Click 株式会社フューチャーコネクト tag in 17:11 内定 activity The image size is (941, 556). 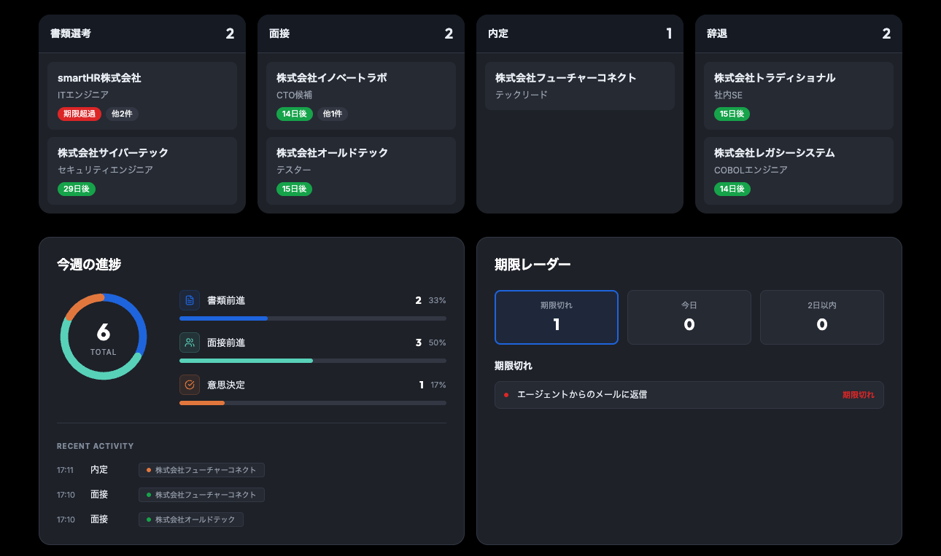point(201,470)
